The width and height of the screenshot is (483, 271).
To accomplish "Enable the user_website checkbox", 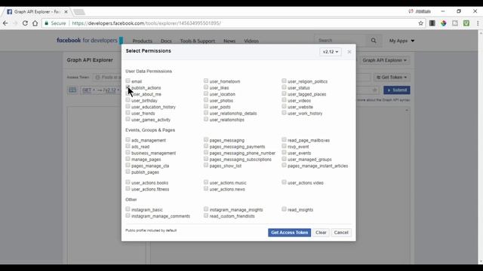I will coord(284,106).
